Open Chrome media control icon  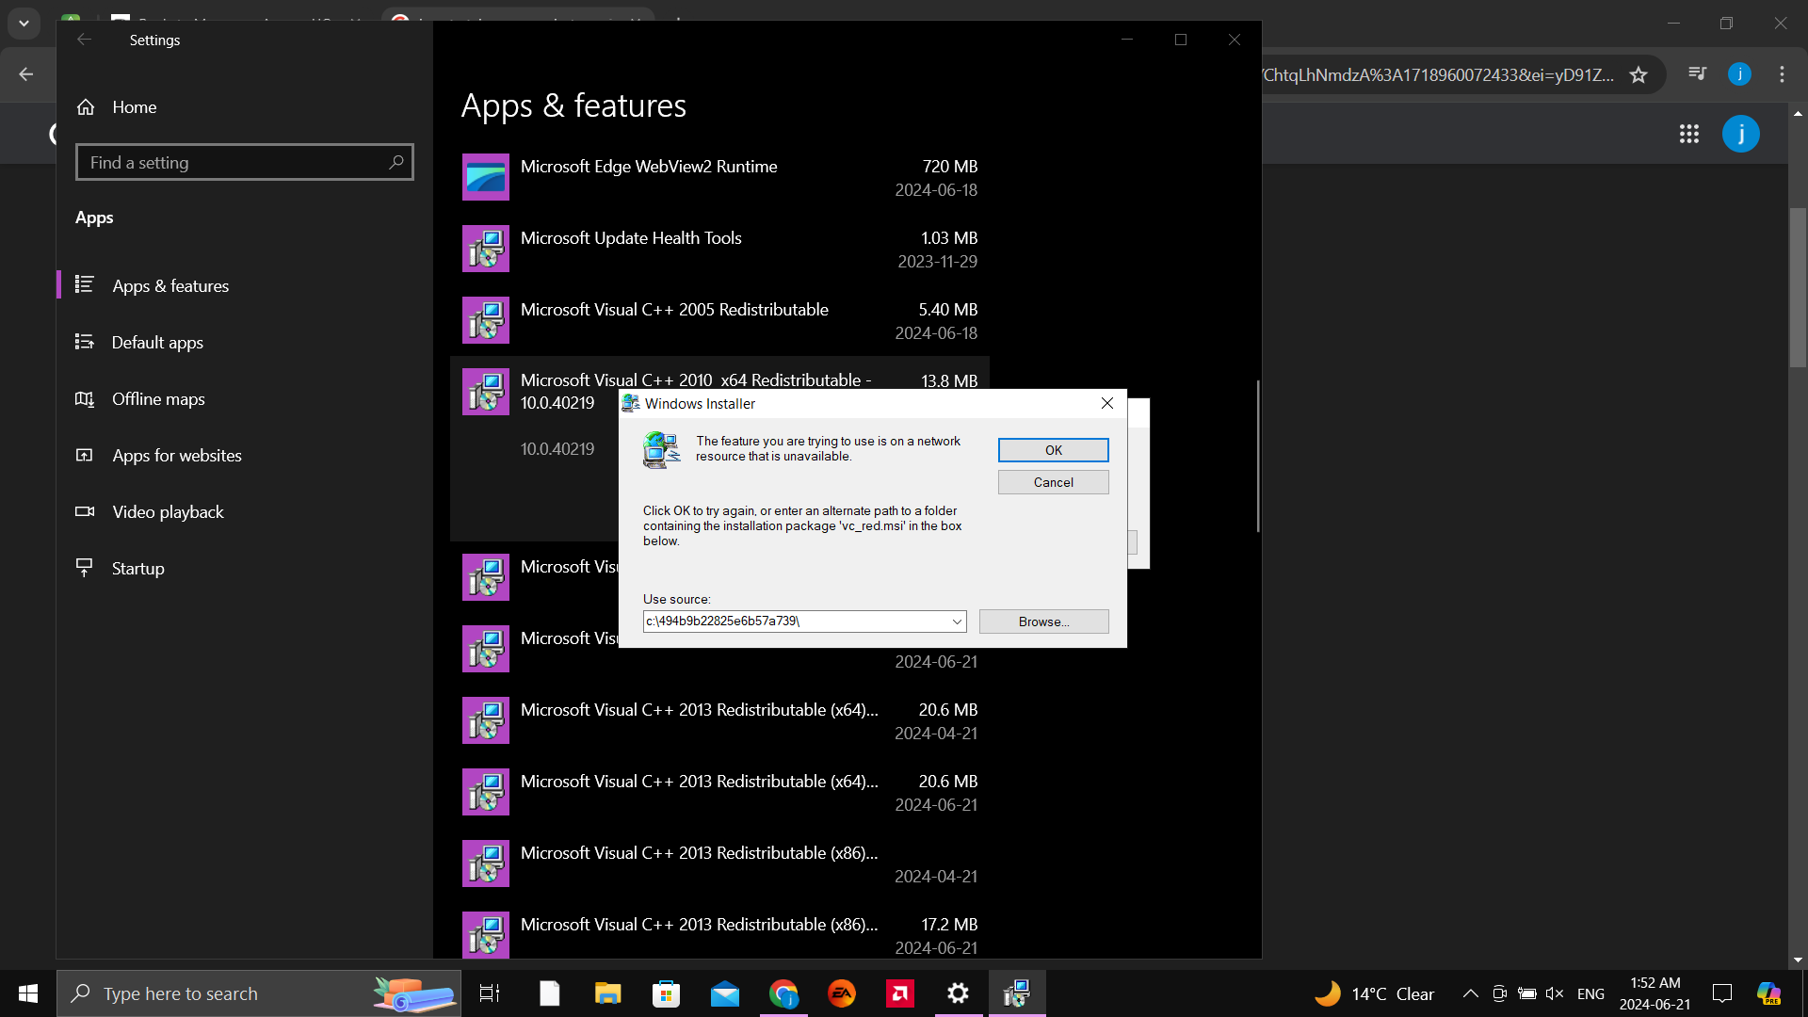pos(1697,73)
